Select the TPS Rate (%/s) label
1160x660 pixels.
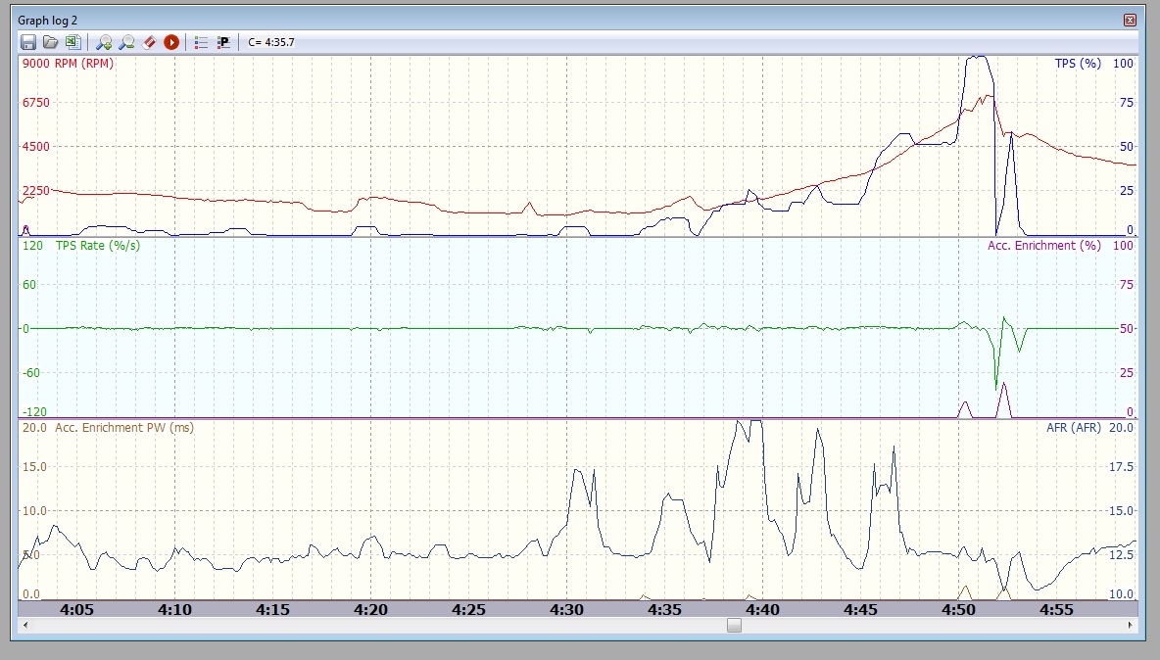[x=97, y=245]
